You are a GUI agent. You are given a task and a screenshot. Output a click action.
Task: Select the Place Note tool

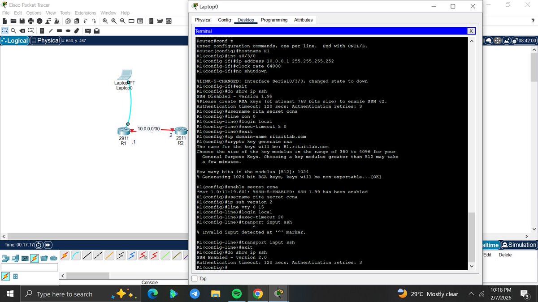tap(42, 31)
